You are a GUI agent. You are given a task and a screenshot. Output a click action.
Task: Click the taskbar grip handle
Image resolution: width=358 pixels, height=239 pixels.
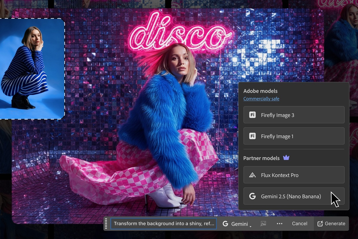click(106, 224)
